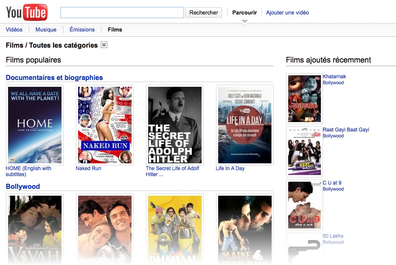Image resolution: width=396 pixels, height=265 pixels.
Task: Open the 50 Lakhs gun thumbnail
Action: coord(304,249)
